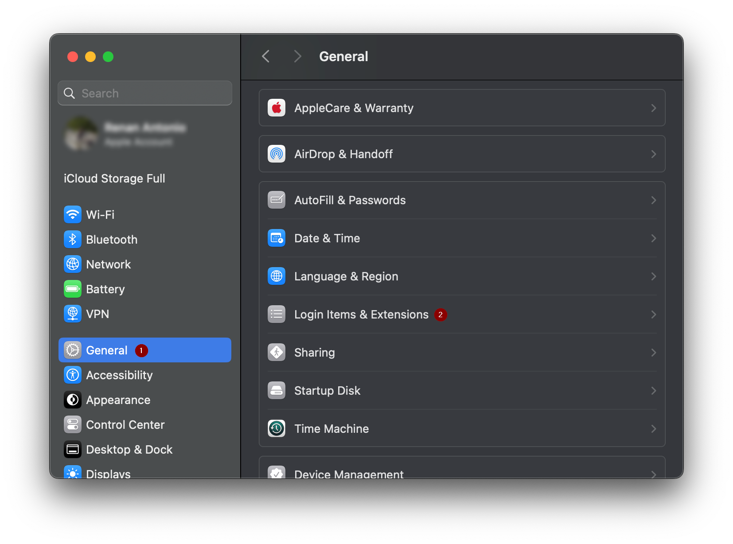Click the Sharing label
Viewport: 733px width, 544px height.
pos(315,353)
